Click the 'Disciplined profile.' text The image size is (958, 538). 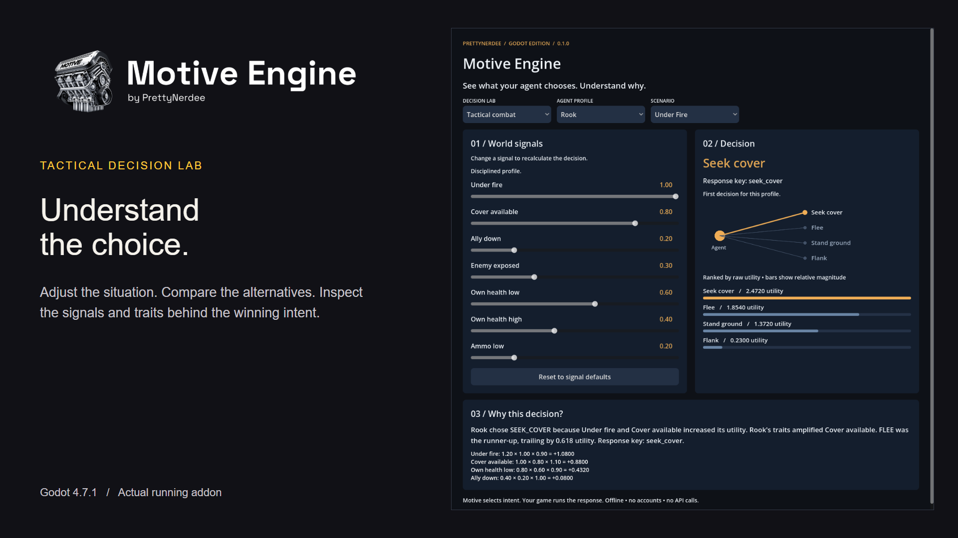(495, 171)
